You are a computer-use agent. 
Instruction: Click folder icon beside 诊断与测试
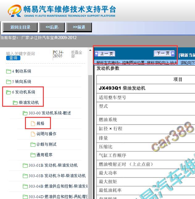pyautogui.click(x=33, y=145)
